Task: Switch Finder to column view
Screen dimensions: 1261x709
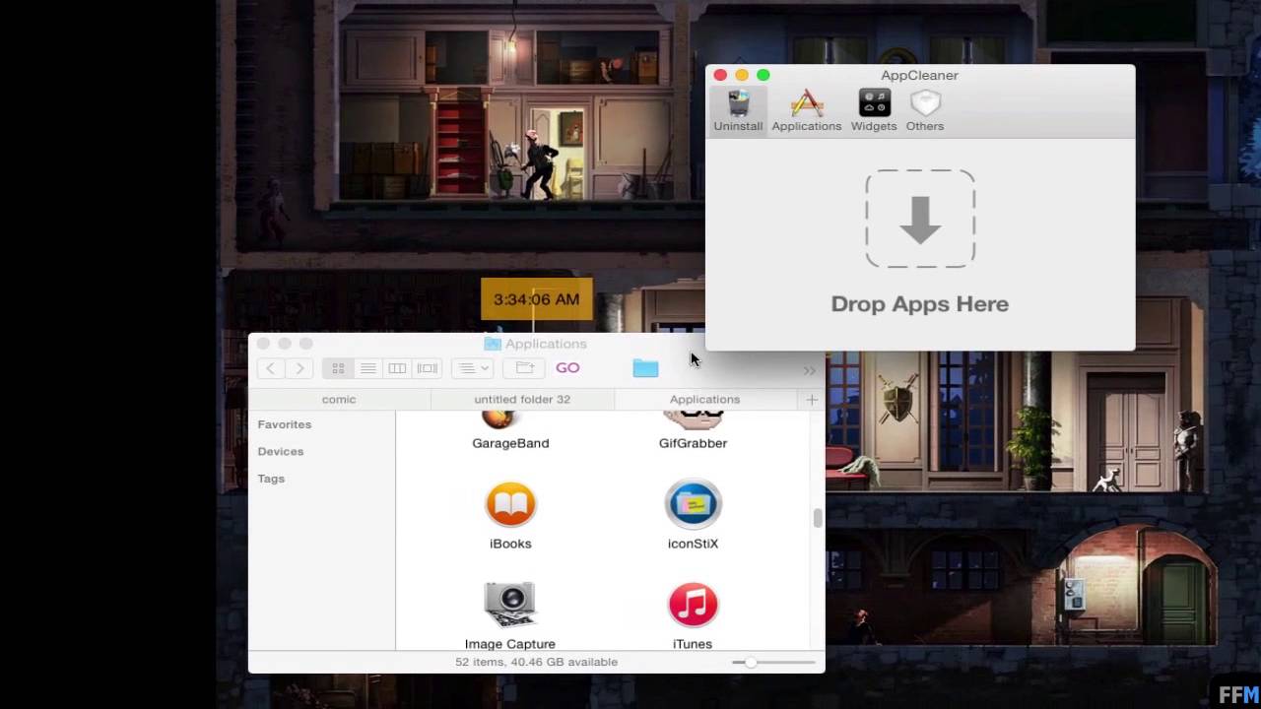Action: pos(397,368)
